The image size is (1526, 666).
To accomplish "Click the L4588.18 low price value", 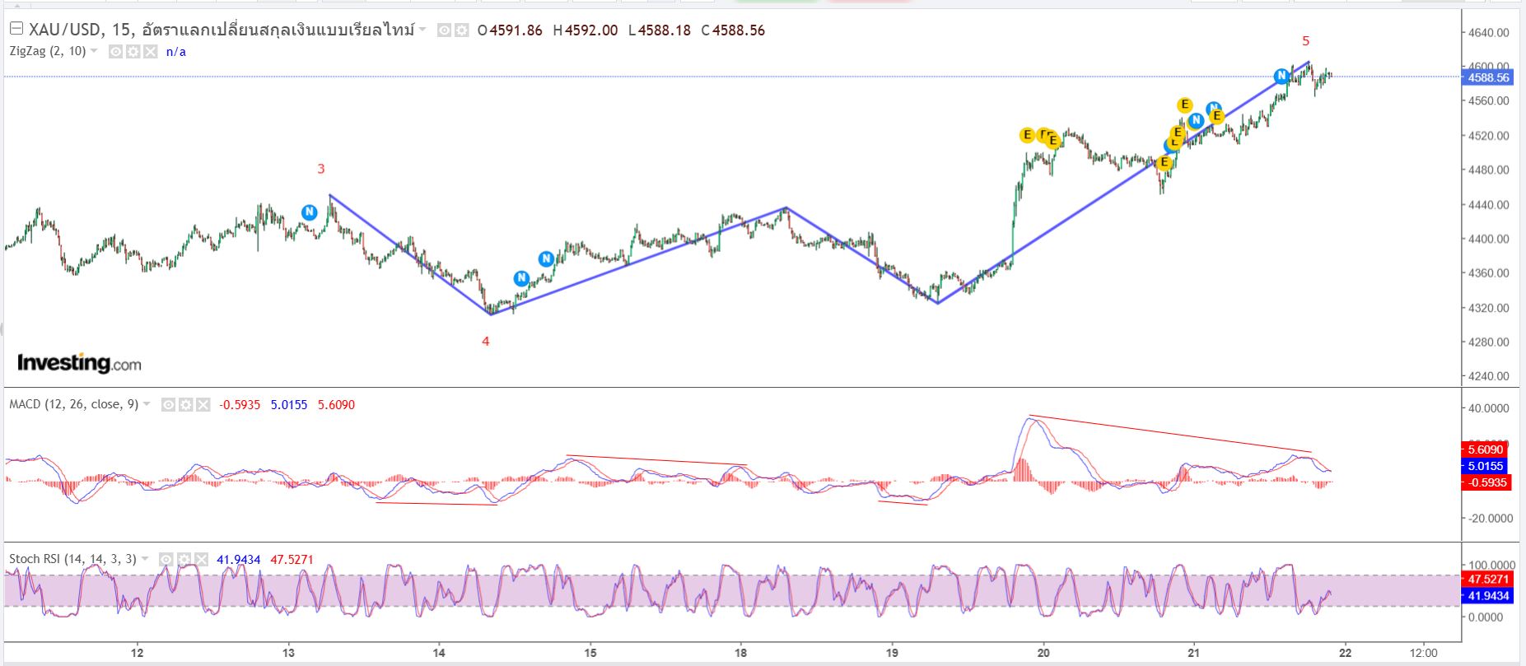I will (x=659, y=30).
